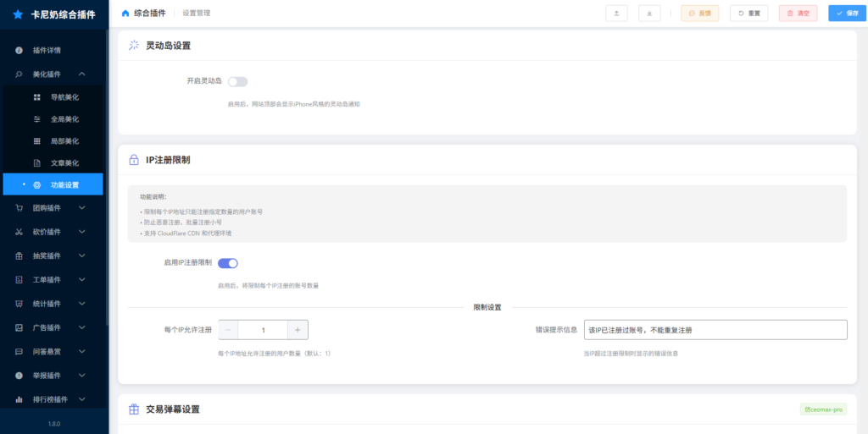The image size is (868, 434).
Task: Click the upload icon button in top toolbar
Action: click(x=617, y=14)
